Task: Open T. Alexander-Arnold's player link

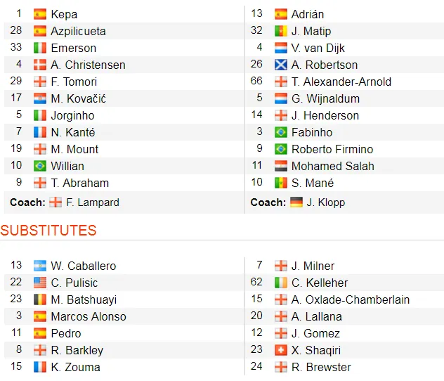Action: 341,82
